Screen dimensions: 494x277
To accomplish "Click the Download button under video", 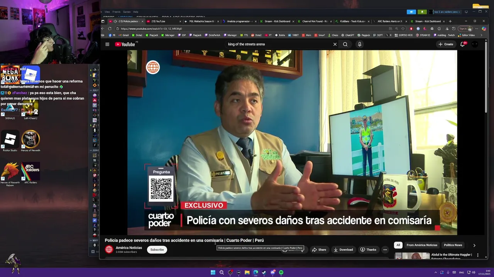I will pos(343,250).
